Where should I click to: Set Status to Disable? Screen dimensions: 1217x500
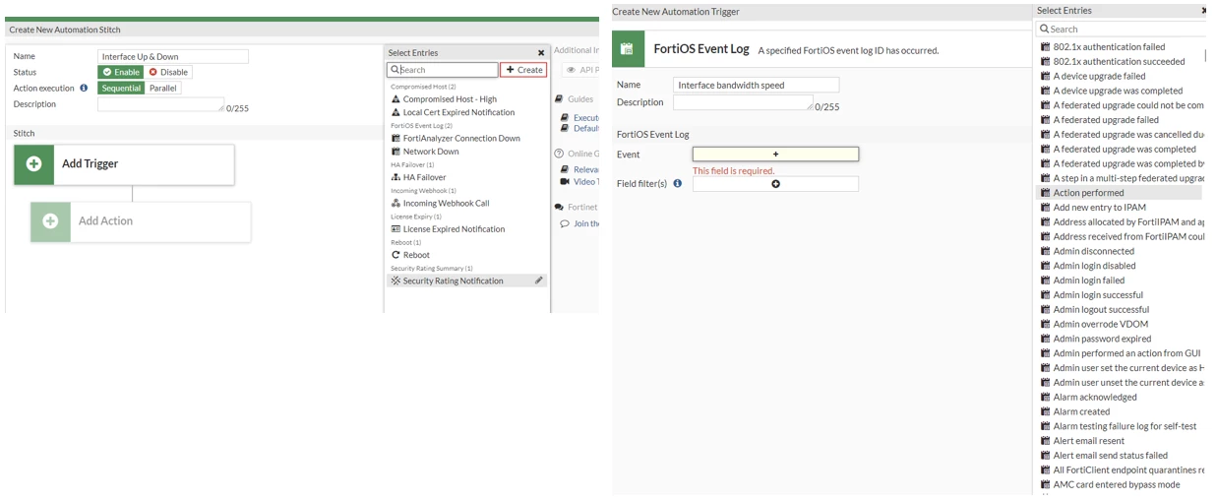(x=168, y=72)
